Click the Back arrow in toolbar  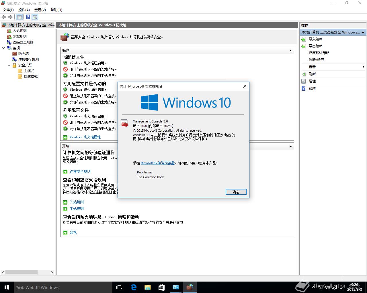click(x=4, y=17)
